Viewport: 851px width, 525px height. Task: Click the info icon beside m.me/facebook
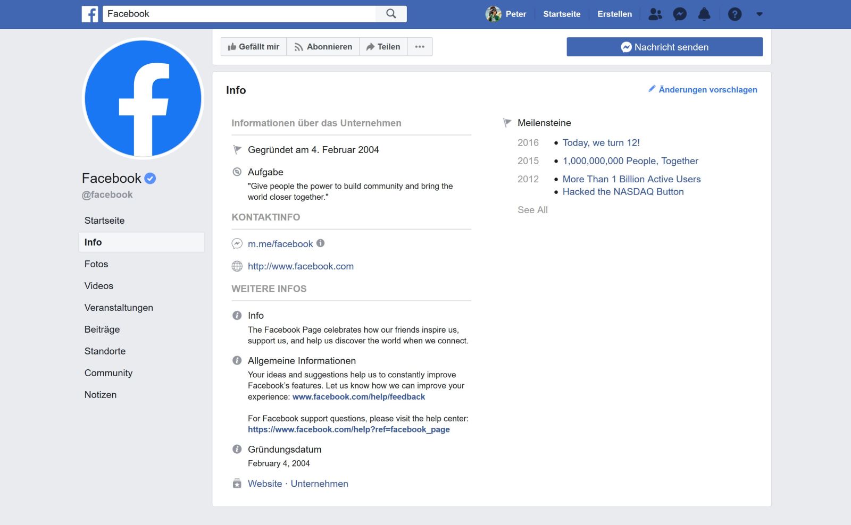tap(320, 243)
